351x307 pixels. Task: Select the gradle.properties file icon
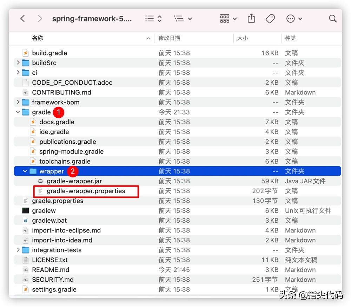click(x=26, y=201)
